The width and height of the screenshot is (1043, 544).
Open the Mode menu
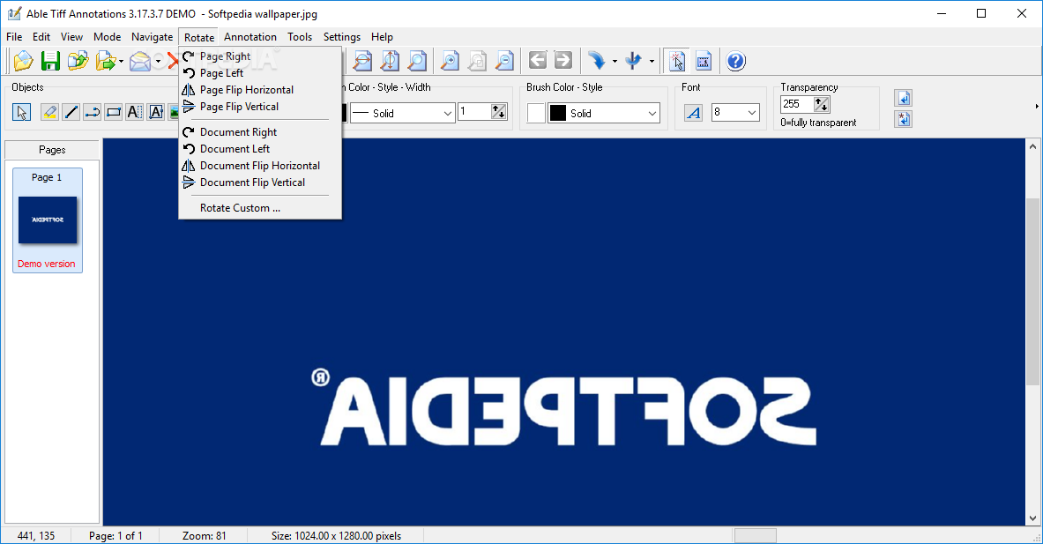[x=107, y=36]
